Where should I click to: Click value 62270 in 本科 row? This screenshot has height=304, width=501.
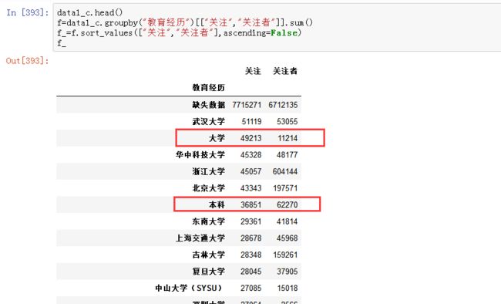[x=287, y=204]
